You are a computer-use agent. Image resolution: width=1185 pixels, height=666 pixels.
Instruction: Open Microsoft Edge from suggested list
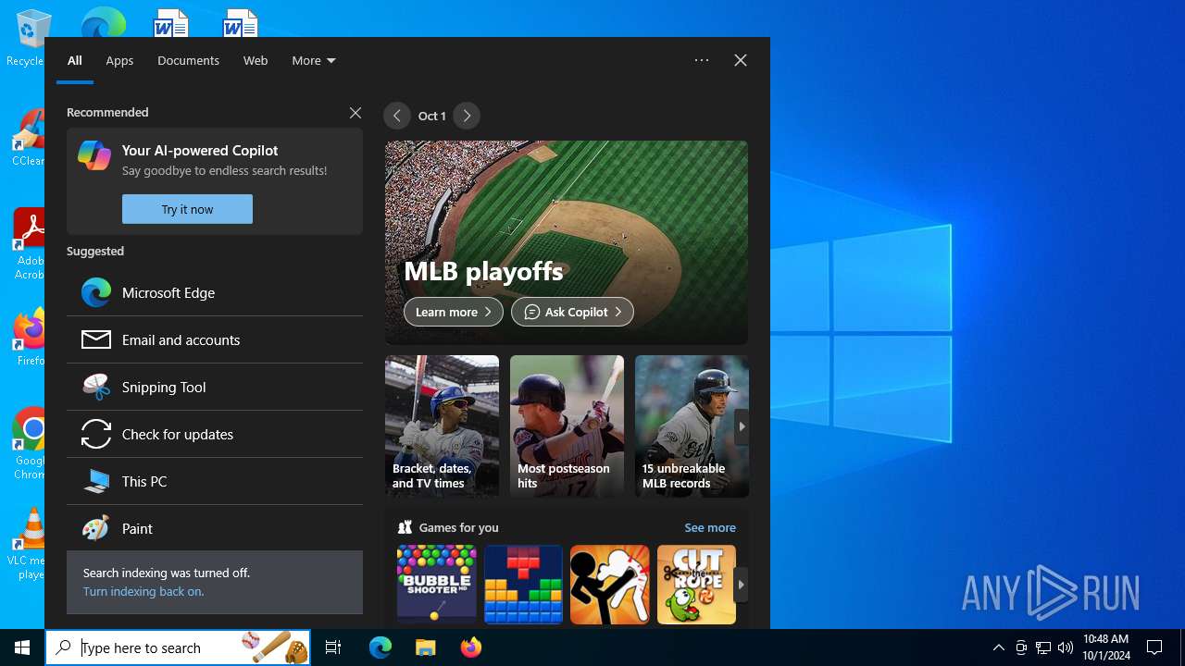[x=215, y=292]
